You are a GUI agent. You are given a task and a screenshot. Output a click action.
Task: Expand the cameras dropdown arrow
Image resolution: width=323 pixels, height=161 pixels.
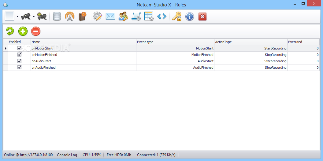point(34,17)
